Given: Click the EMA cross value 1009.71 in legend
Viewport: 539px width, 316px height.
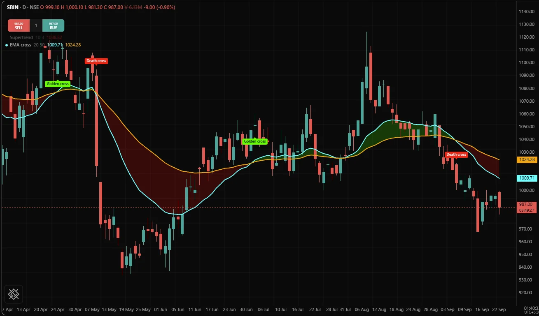Looking at the screenshot, I should pyautogui.click(x=55, y=45).
